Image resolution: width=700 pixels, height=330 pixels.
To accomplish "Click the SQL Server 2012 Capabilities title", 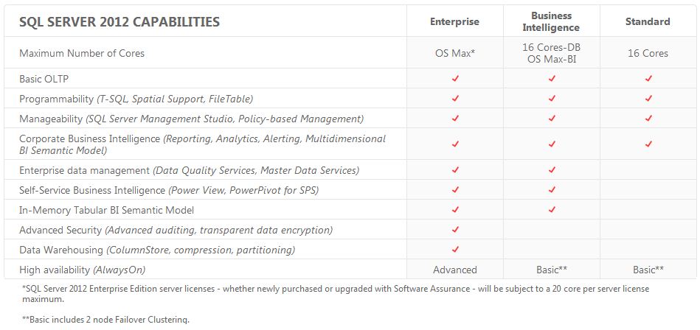I will click(x=119, y=22).
